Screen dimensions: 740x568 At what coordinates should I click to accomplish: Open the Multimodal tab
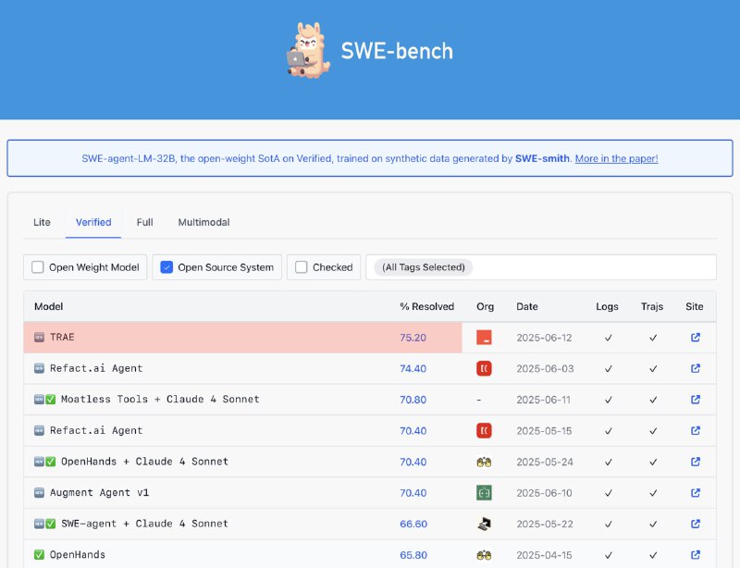[203, 222]
